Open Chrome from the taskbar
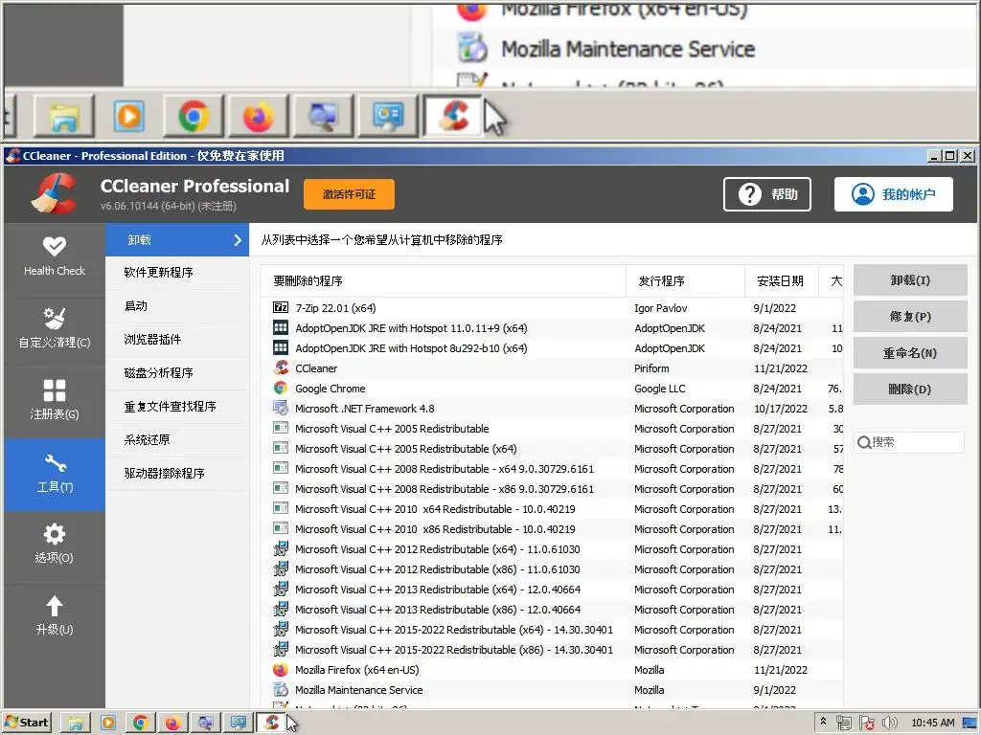 pyautogui.click(x=140, y=723)
